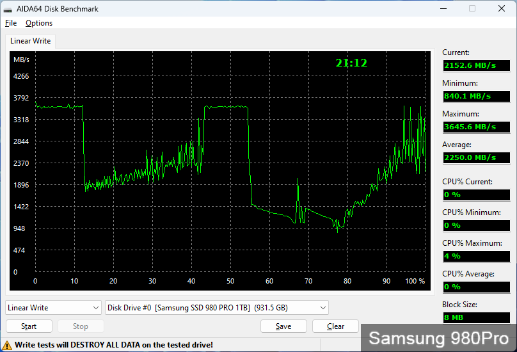Click the elapsed time 21:12 in graph

351,63
